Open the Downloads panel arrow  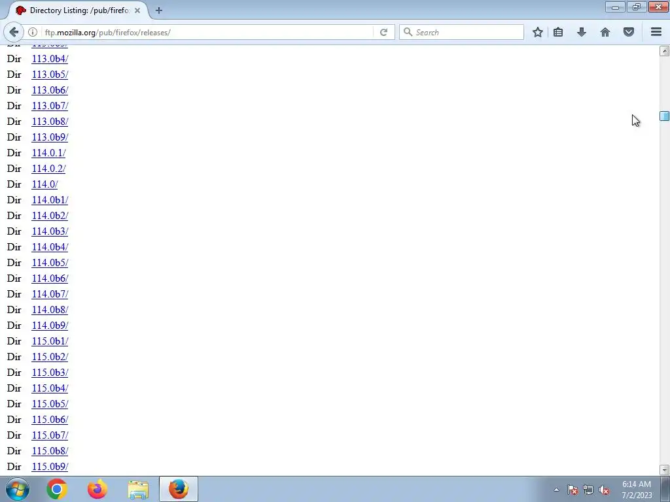coord(581,32)
